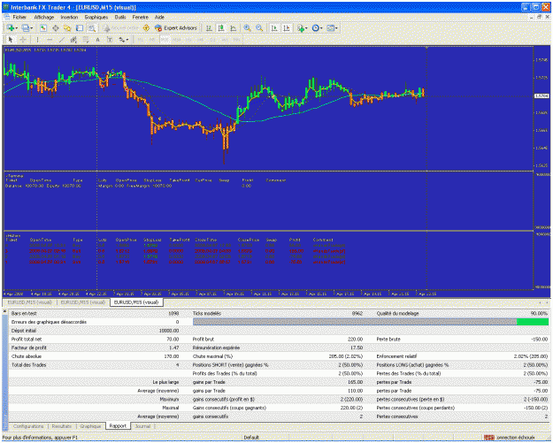Select the Horizontal Line drawing tool
Viewport: 553px width, 443px height.
(x=50, y=40)
